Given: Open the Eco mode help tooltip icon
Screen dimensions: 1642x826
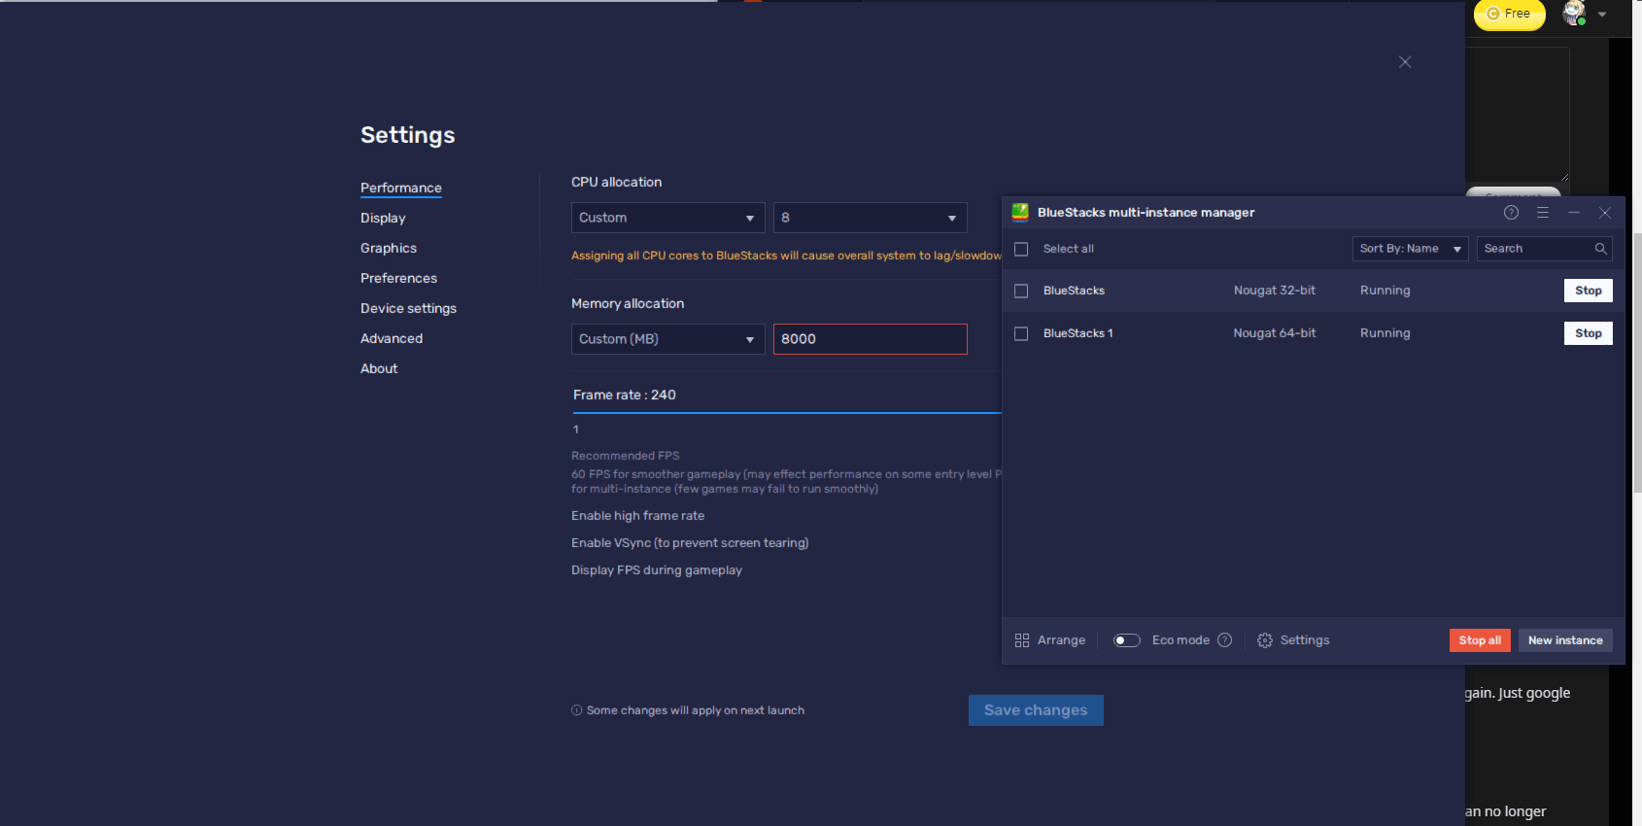Looking at the screenshot, I should coord(1224,640).
